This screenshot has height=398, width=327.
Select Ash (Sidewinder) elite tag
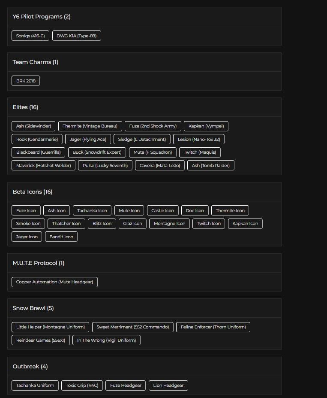tap(33, 126)
